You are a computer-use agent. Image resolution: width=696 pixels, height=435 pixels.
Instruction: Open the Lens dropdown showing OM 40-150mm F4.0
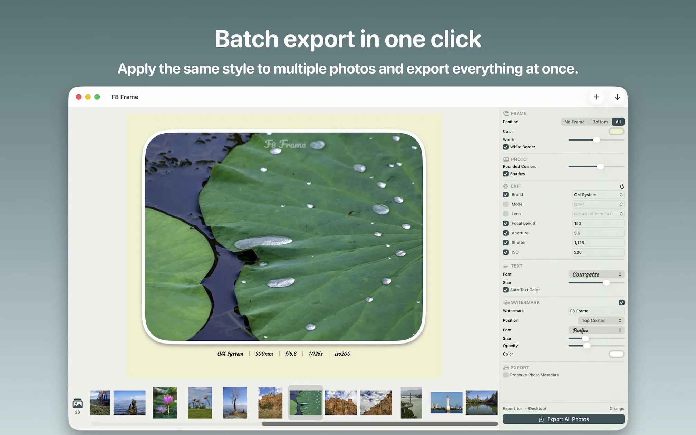point(598,214)
